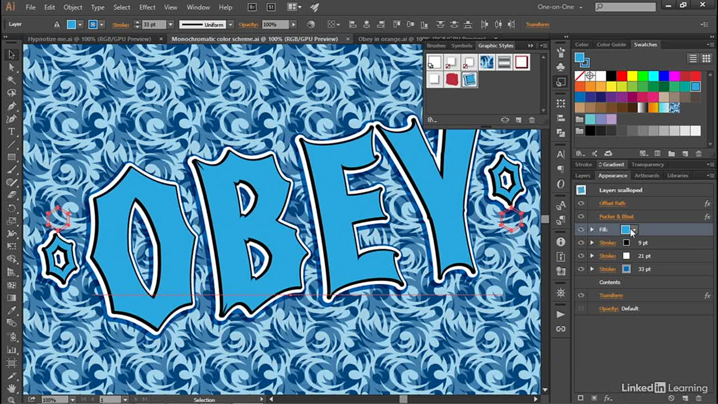718x404 pixels.
Task: Open the Links panel dock icon
Action: 560,329
